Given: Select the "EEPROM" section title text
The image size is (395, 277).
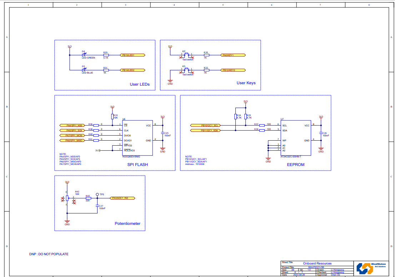Looking at the screenshot, I should click(295, 165).
